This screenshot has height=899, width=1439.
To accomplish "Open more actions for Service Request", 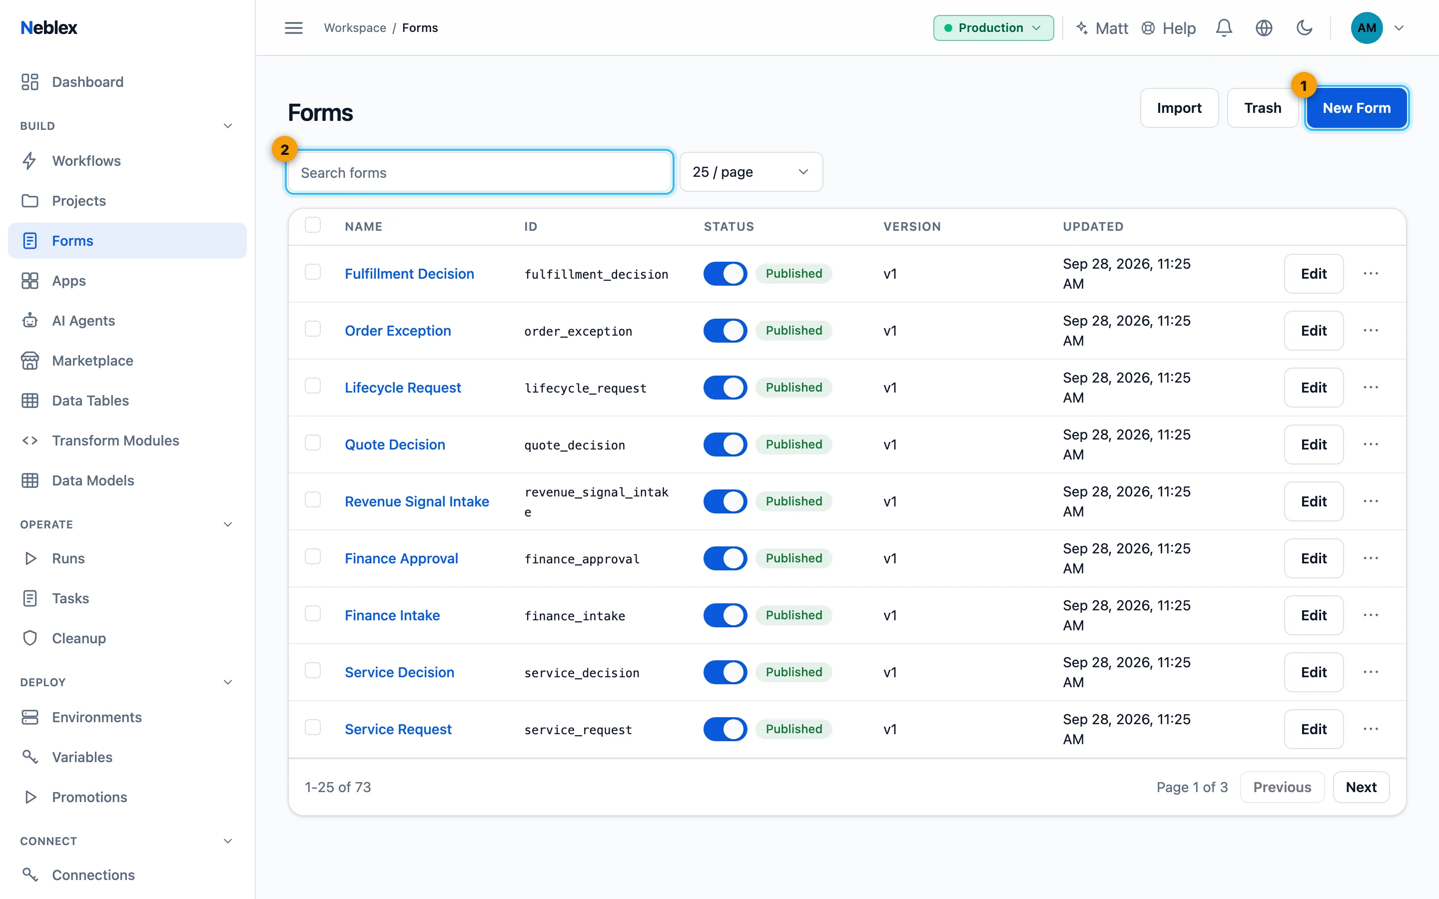I will 1371,729.
